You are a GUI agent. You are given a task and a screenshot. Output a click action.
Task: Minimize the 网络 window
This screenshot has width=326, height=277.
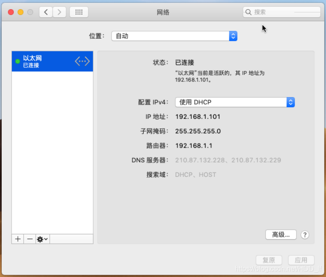pos(20,12)
